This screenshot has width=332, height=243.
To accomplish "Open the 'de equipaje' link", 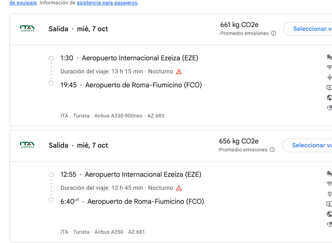I will [x=23, y=3].
